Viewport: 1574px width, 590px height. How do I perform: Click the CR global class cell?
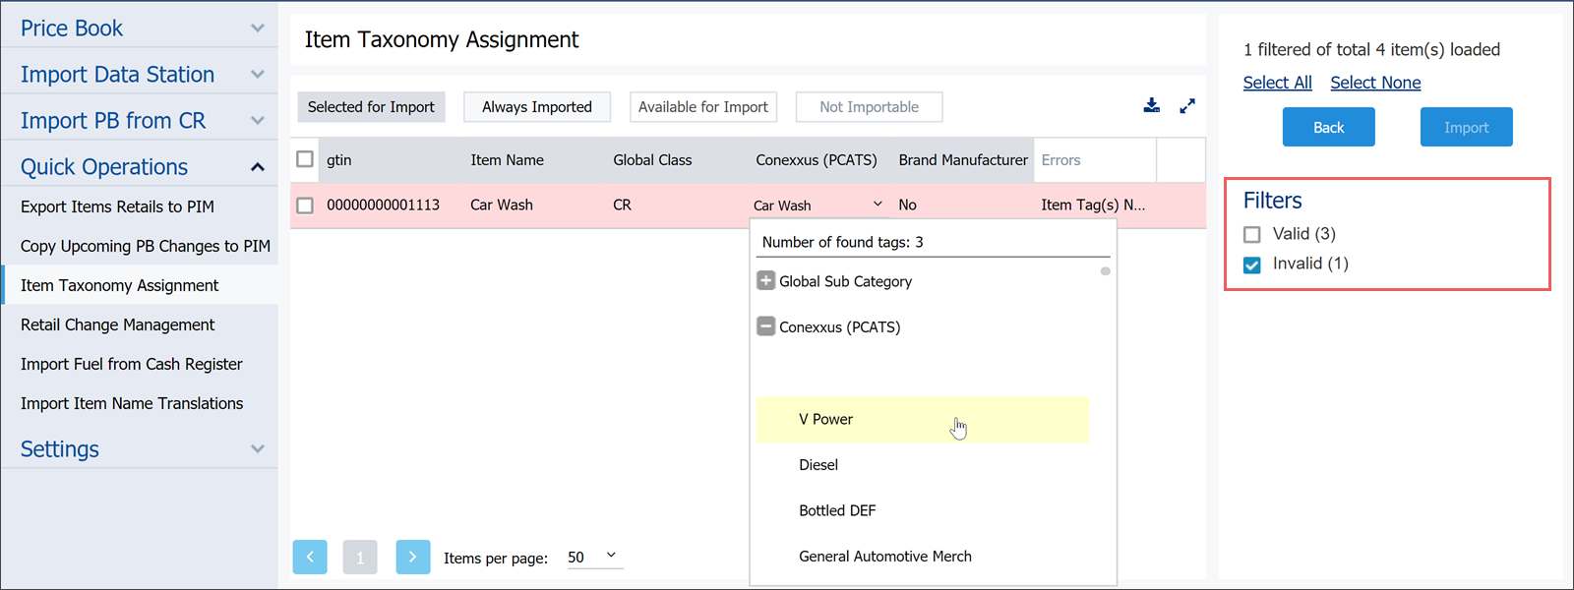pos(622,206)
